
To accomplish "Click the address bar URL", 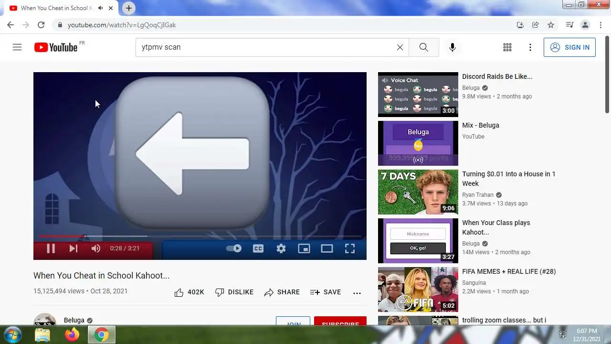I will pos(122,25).
